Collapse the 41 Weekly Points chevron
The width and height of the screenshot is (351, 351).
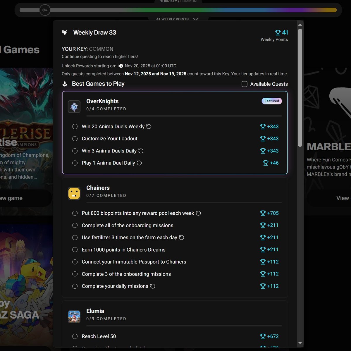(196, 19)
